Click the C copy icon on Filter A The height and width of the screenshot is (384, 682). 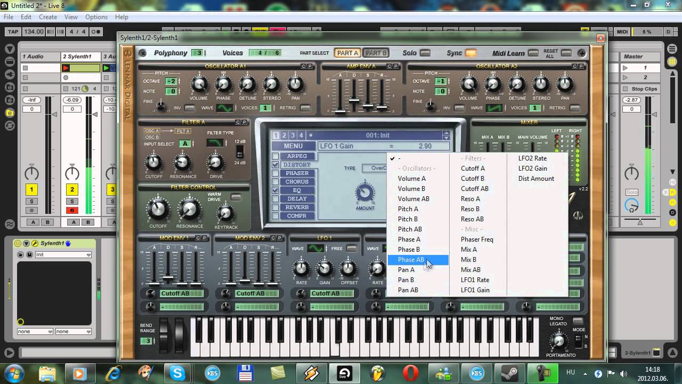pyautogui.click(x=238, y=122)
